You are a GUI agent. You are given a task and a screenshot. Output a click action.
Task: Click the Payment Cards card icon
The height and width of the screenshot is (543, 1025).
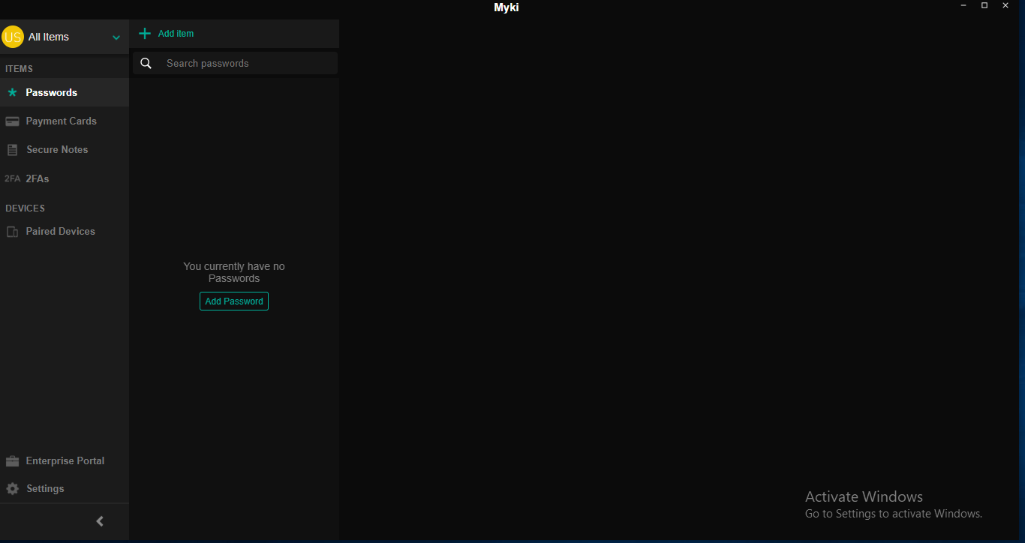pos(12,121)
